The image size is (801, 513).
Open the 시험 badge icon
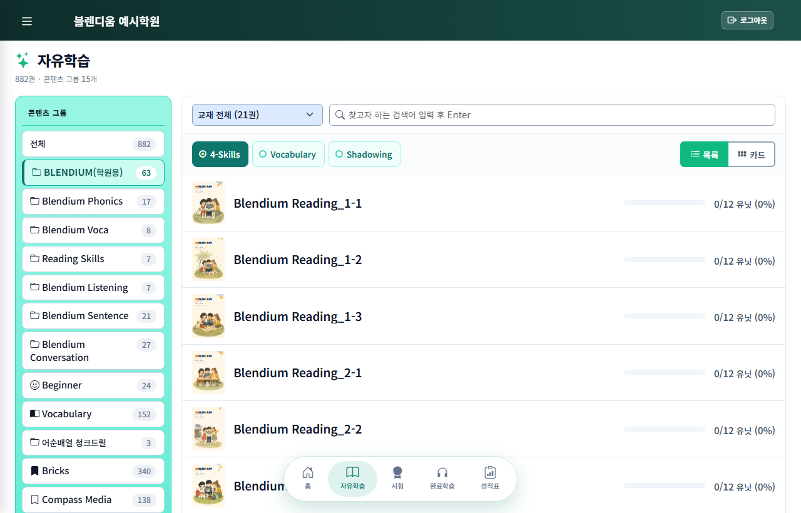tap(397, 472)
